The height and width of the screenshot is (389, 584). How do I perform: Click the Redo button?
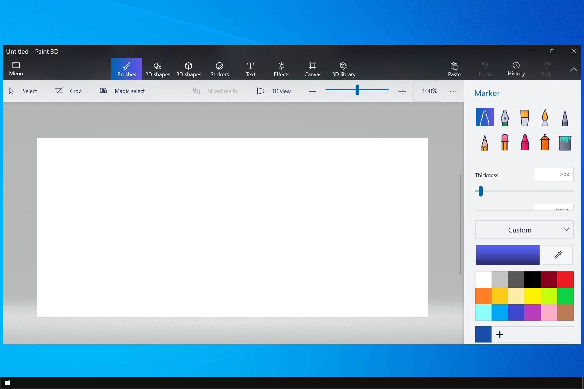tap(547, 69)
